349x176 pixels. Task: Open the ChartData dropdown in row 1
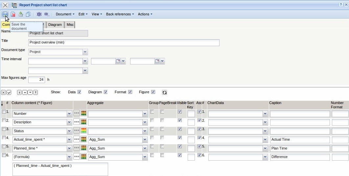coord(265,114)
